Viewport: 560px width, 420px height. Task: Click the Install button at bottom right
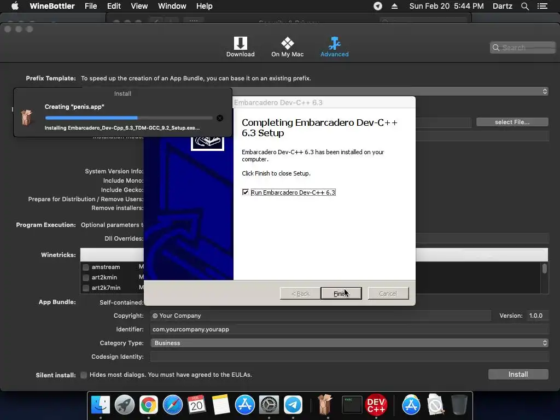(x=518, y=374)
